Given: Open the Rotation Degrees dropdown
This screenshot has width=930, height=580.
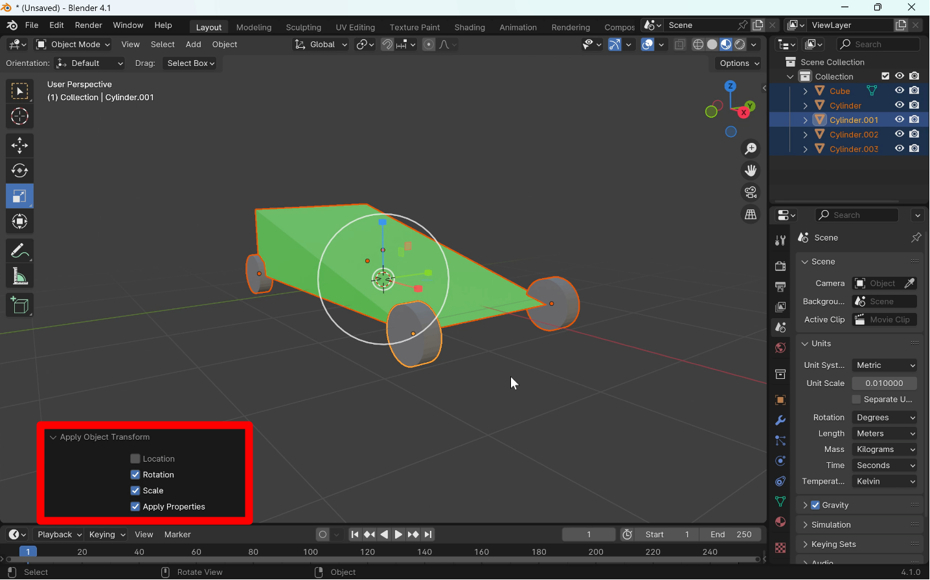Looking at the screenshot, I should 885,418.
